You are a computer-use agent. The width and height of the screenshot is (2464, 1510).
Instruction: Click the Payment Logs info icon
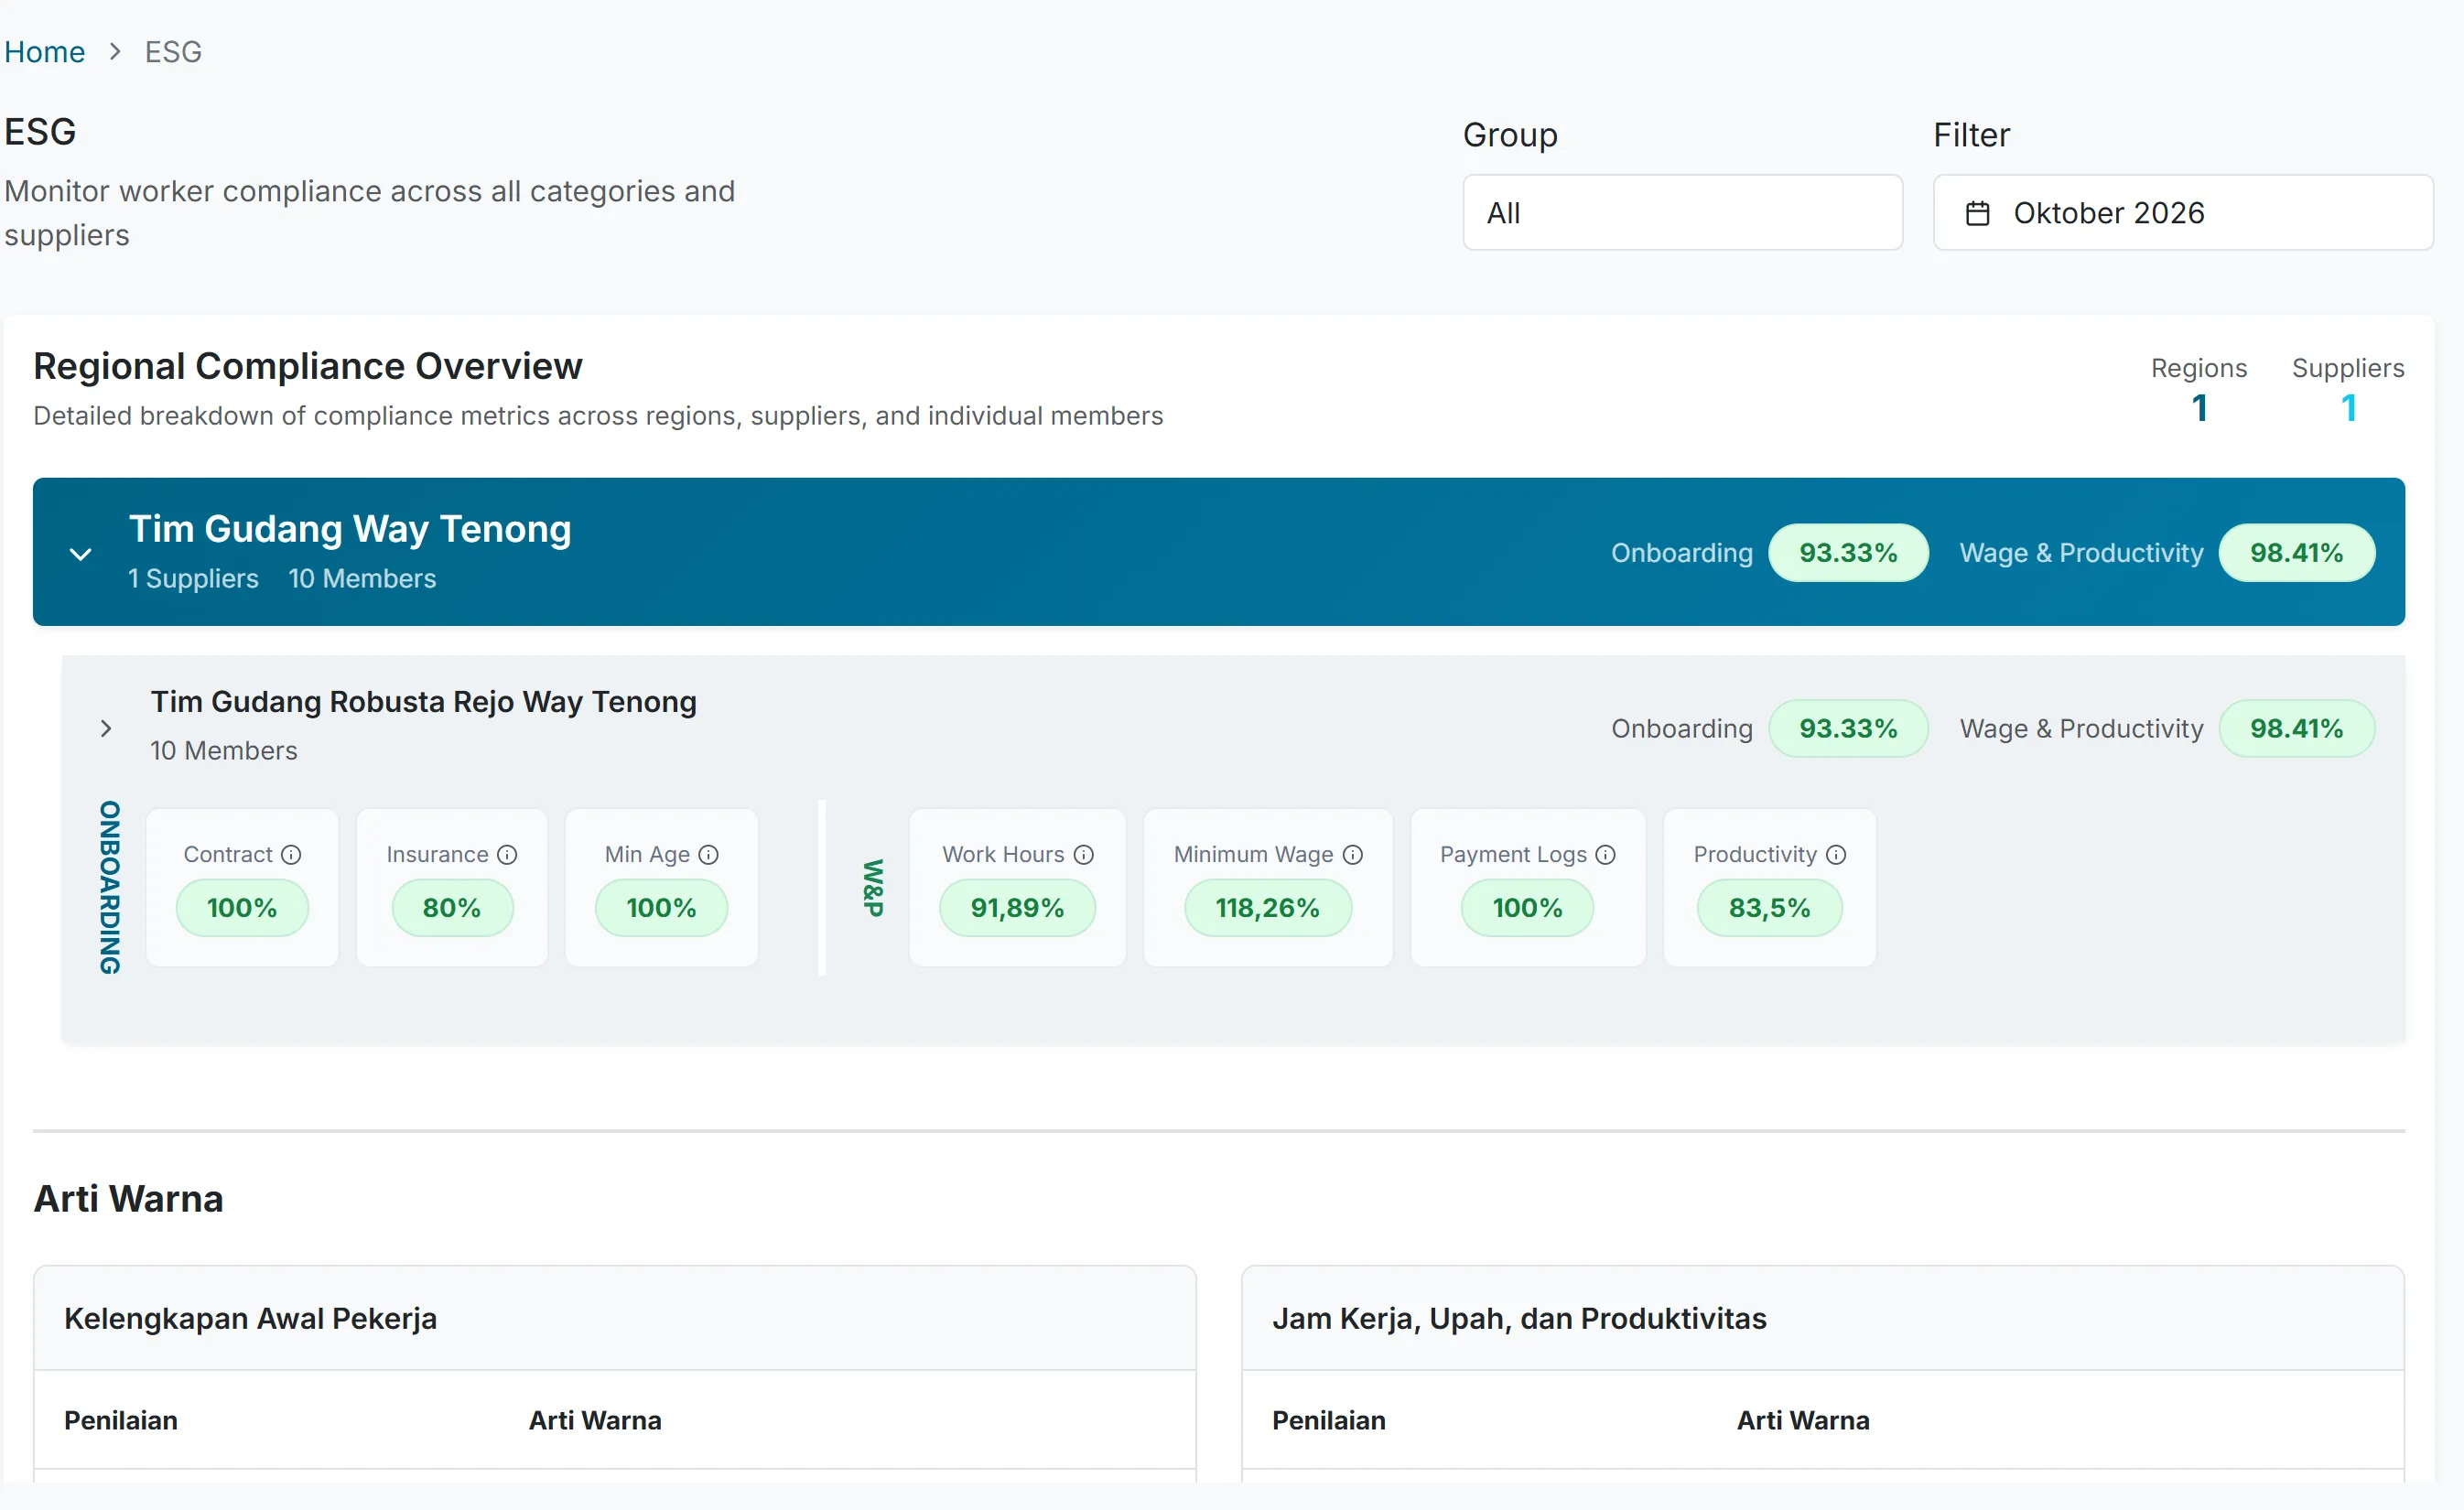tap(1605, 854)
